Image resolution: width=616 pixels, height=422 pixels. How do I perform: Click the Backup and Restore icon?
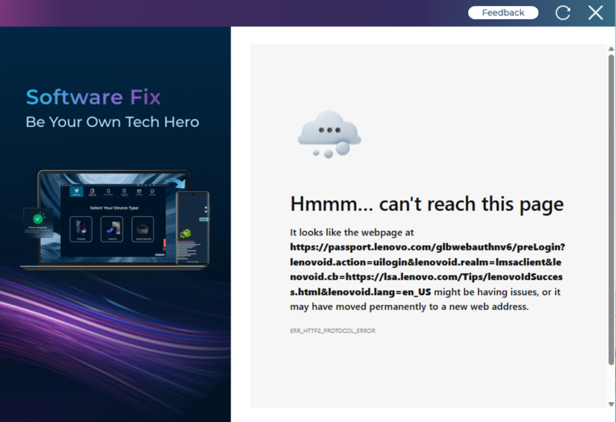[91, 192]
